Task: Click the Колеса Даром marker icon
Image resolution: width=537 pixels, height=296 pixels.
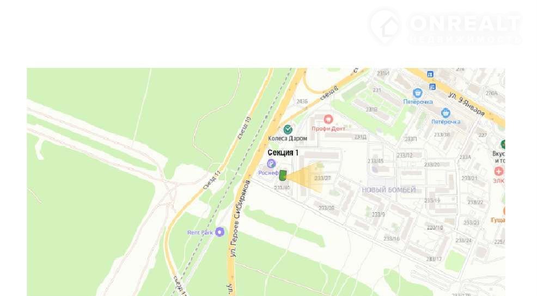Action: pyautogui.click(x=288, y=129)
